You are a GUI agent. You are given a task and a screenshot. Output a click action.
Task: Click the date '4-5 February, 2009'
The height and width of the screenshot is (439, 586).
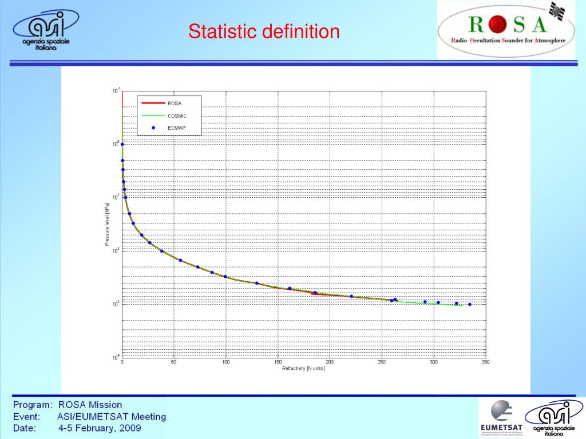tap(100, 428)
